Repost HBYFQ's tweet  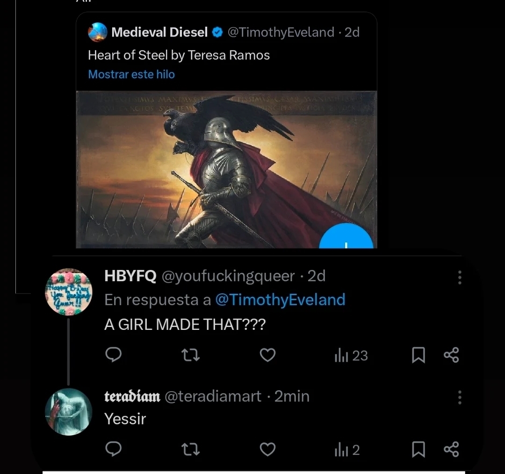pos(190,356)
